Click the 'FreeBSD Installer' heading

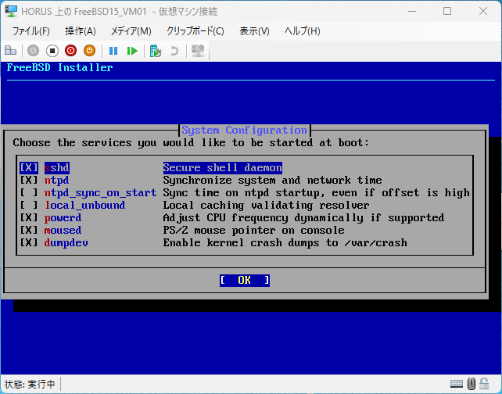(59, 67)
